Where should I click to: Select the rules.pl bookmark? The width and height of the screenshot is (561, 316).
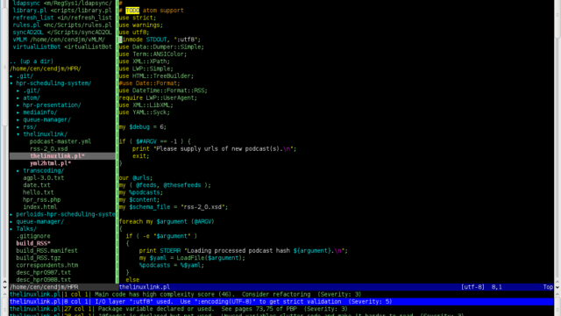(62, 25)
